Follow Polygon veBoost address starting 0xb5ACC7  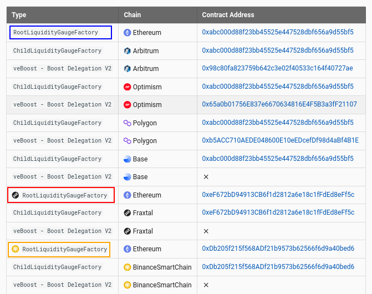(280, 141)
